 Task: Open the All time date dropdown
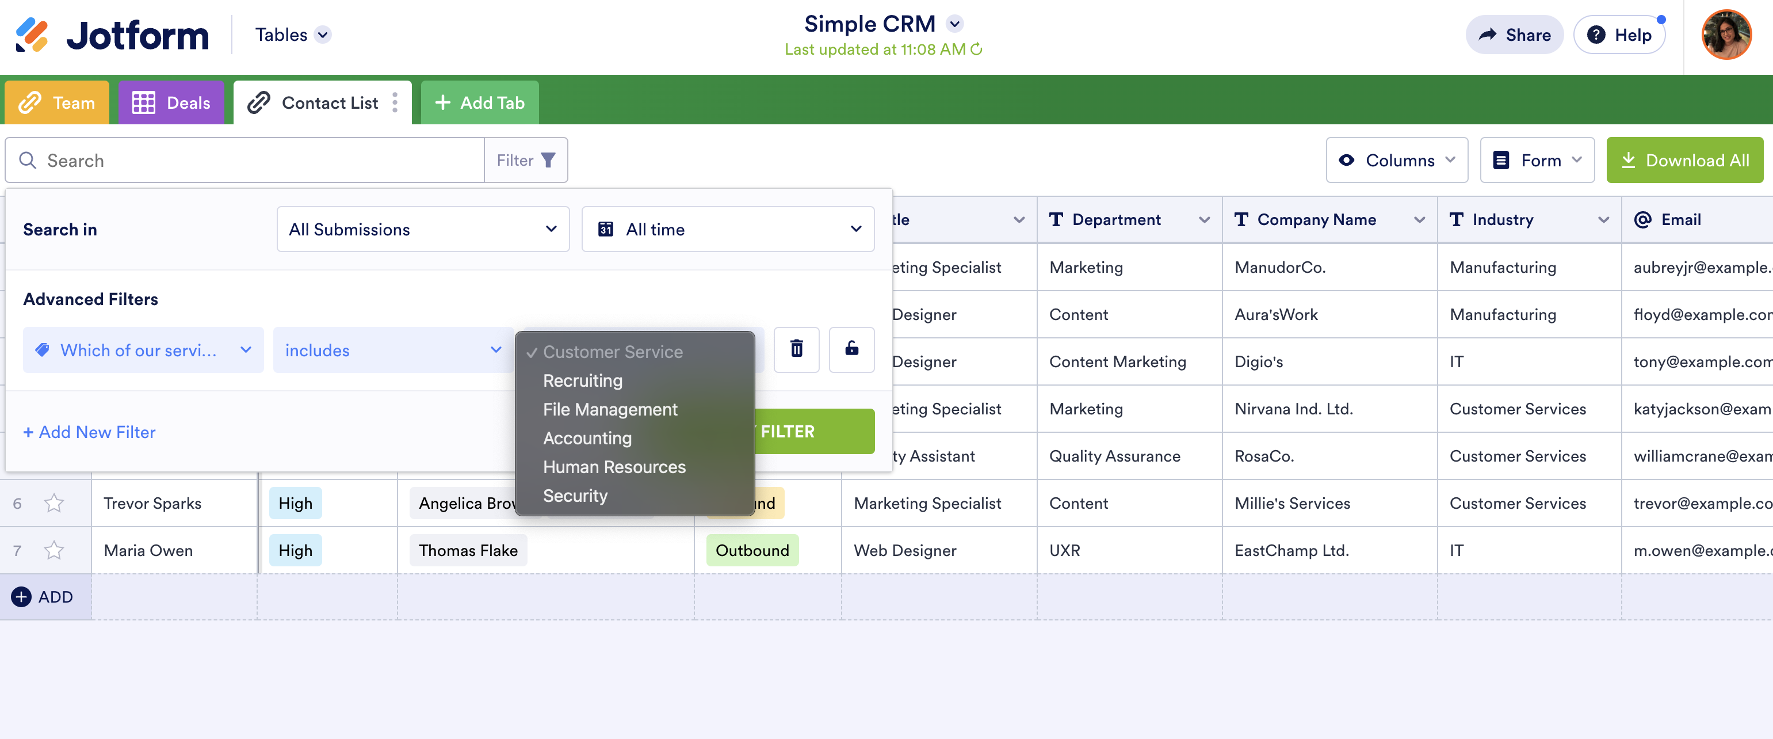[x=728, y=229]
